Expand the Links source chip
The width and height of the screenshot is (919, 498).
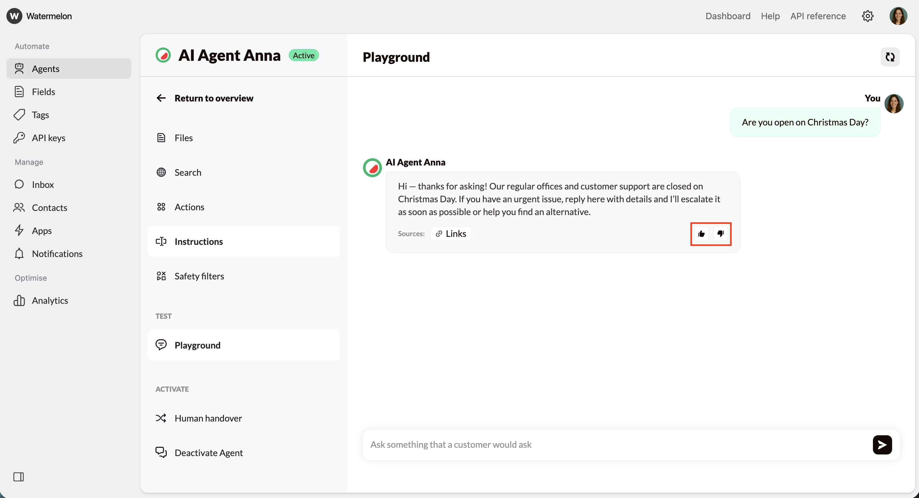[x=451, y=233]
